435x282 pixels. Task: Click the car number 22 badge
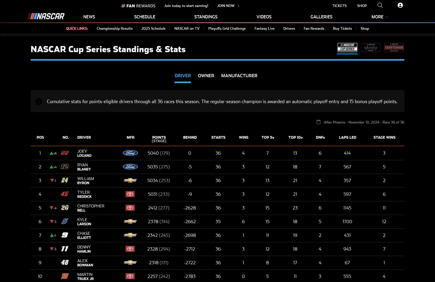coord(65,153)
